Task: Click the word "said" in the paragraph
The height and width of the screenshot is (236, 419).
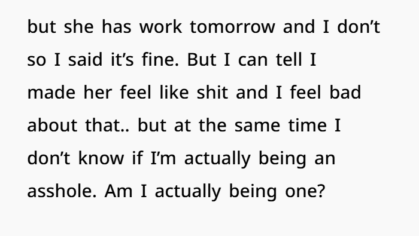Action: point(85,60)
